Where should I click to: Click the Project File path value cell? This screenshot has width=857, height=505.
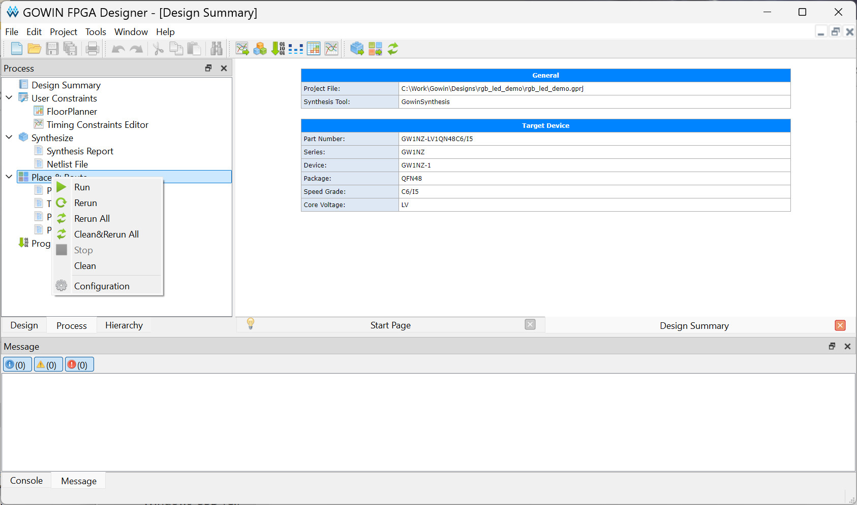coord(594,88)
